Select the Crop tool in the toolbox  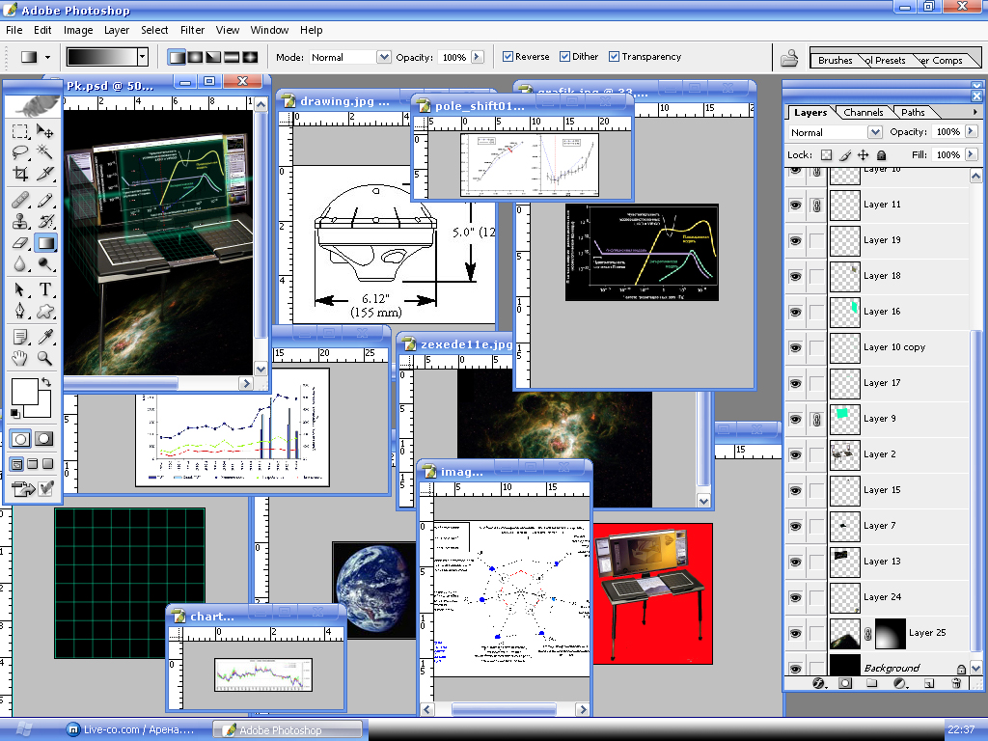point(20,174)
